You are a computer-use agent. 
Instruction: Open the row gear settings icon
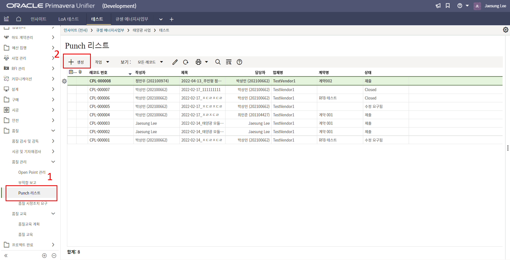pyautogui.click(x=64, y=81)
